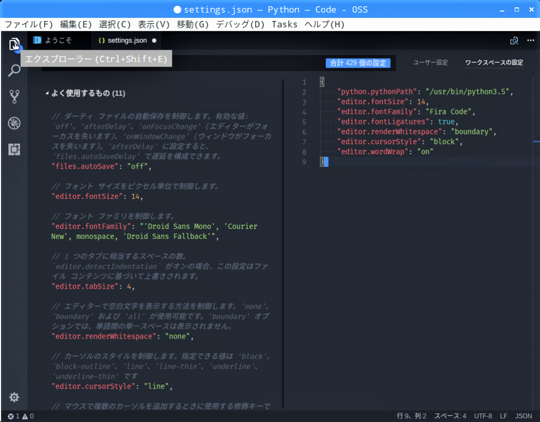Screen dimensions: 540x422
Task: Select the ワークスペースの設定 scope
Action: tap(494, 63)
